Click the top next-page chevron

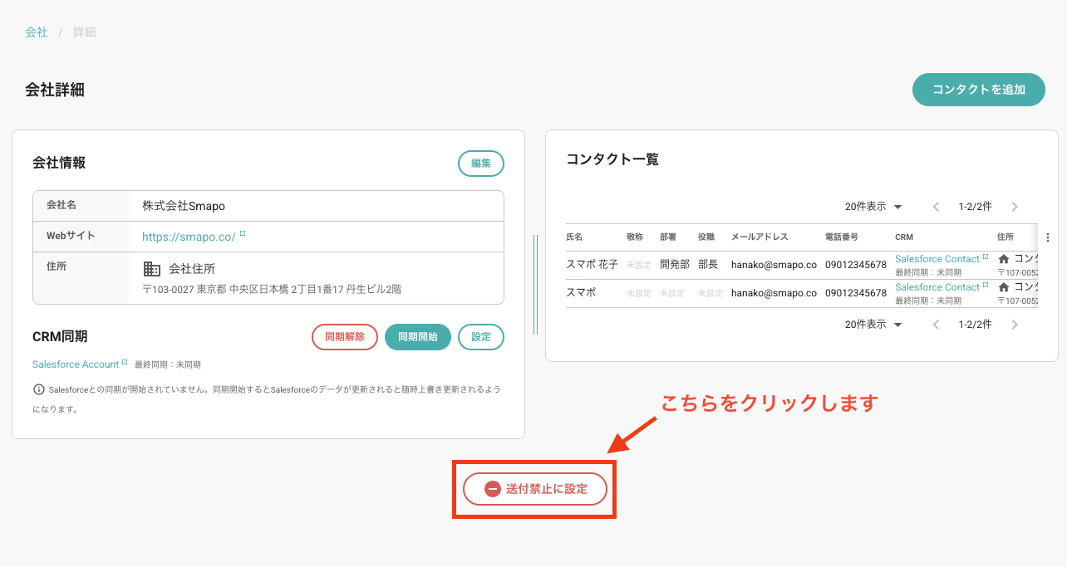tap(1015, 207)
